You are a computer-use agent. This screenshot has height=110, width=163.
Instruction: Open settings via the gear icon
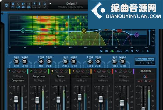(x=18, y=4)
